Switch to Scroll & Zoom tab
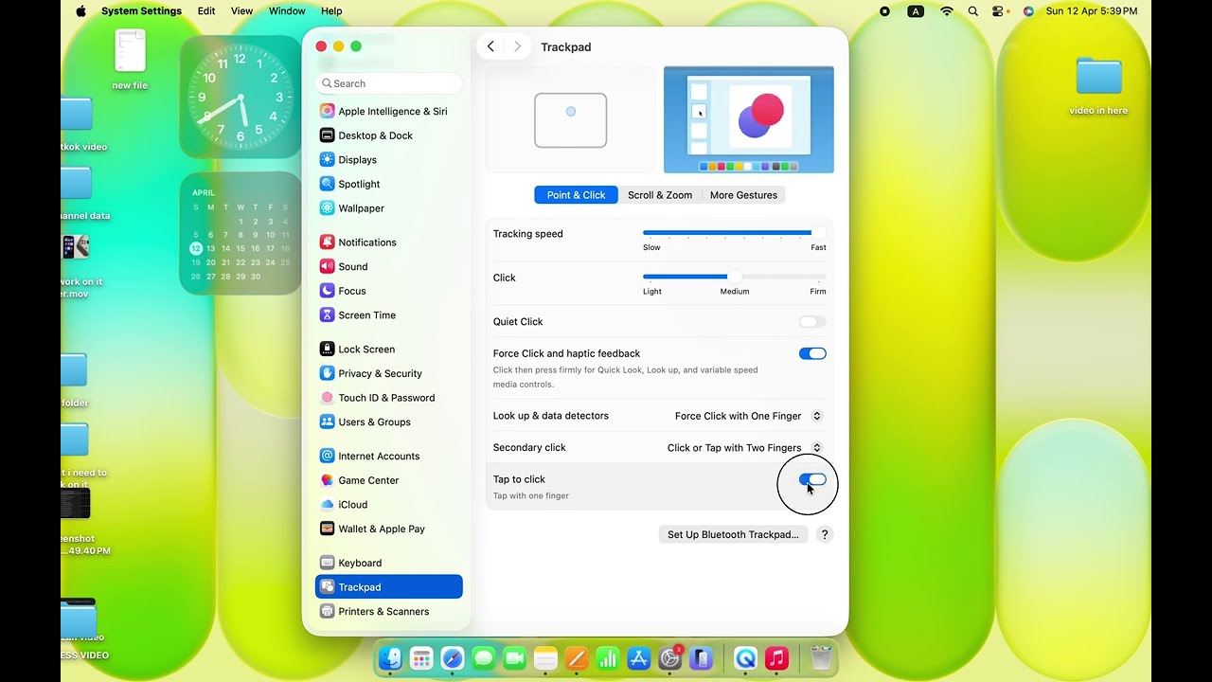 [660, 195]
